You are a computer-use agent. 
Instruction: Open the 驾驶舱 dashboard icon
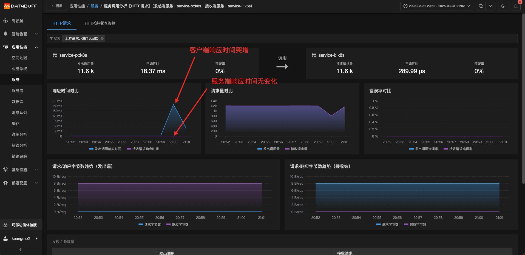tap(5, 21)
